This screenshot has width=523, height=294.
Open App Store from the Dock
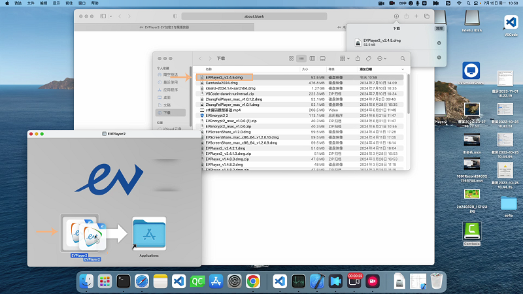[x=216, y=282]
